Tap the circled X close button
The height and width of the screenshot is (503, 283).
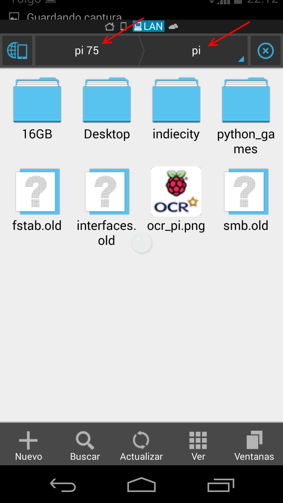tap(265, 51)
